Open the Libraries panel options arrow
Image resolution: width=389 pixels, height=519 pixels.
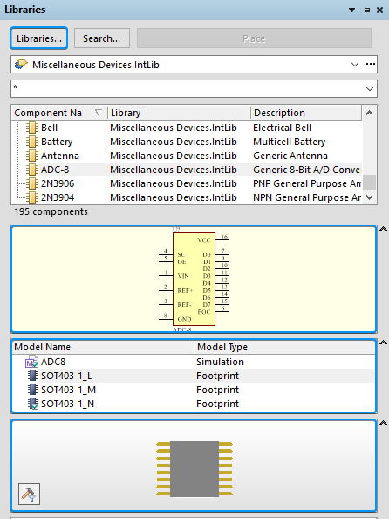[x=352, y=10]
